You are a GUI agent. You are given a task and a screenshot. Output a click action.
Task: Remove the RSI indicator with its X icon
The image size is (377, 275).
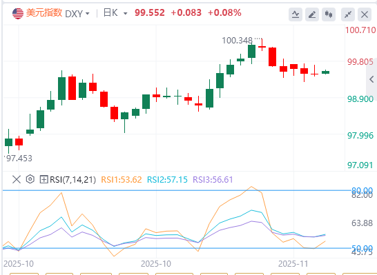click(x=17, y=179)
